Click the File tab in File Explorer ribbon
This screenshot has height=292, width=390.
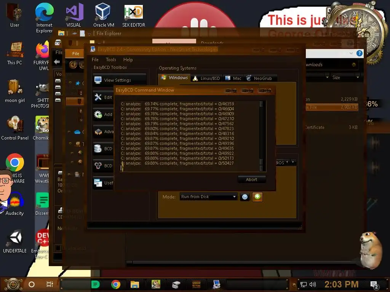(x=76, y=54)
